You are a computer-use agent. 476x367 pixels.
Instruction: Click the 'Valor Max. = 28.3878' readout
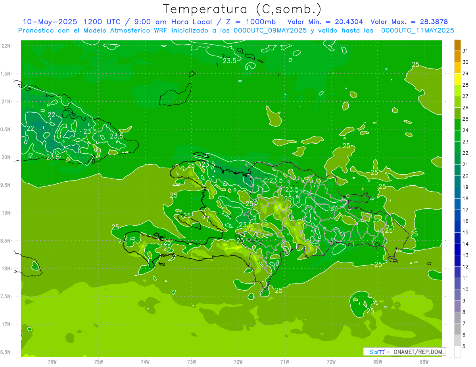[x=409, y=22]
